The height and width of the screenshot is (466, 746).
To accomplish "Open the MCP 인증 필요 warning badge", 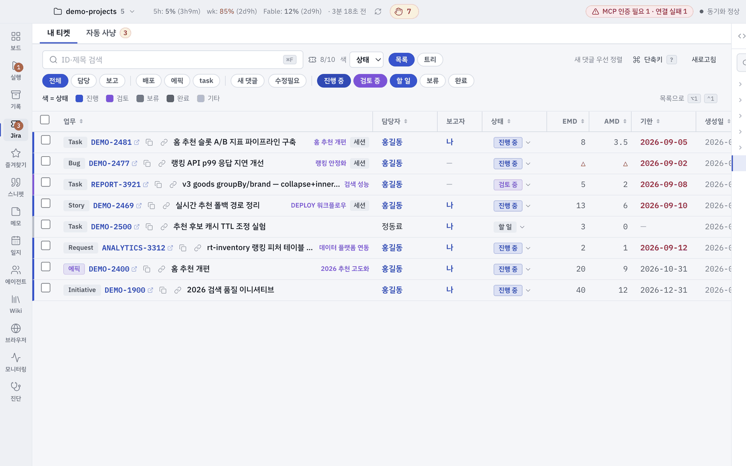I will [639, 11].
